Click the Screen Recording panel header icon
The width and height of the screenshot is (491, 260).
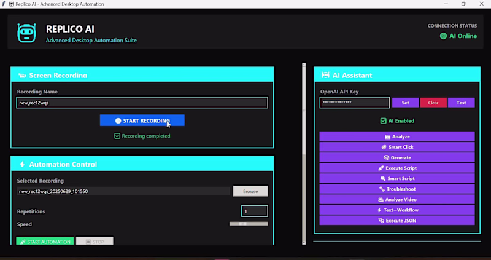22,76
